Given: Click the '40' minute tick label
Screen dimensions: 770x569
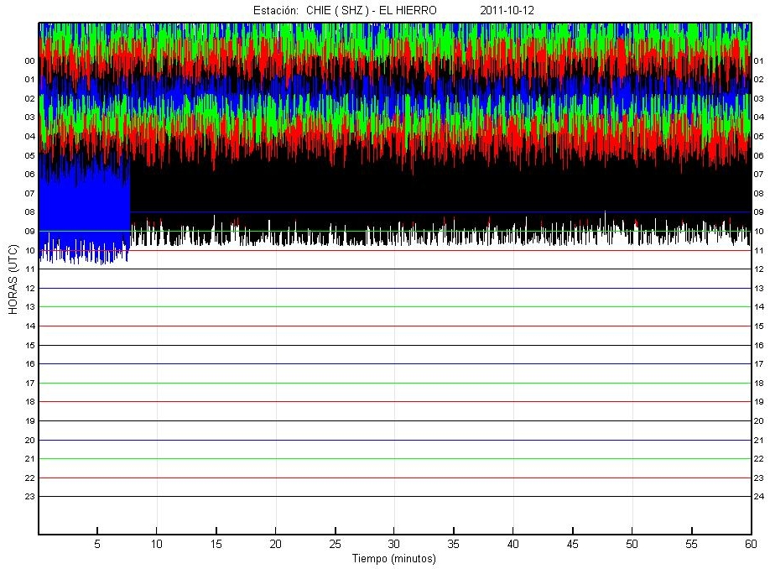Looking at the screenshot, I should coord(512,544).
